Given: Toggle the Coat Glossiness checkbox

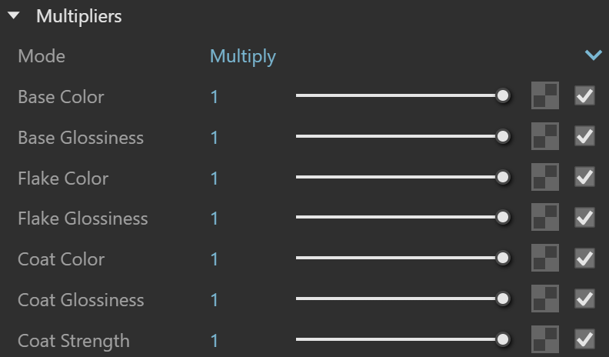Looking at the screenshot, I should click(x=584, y=299).
